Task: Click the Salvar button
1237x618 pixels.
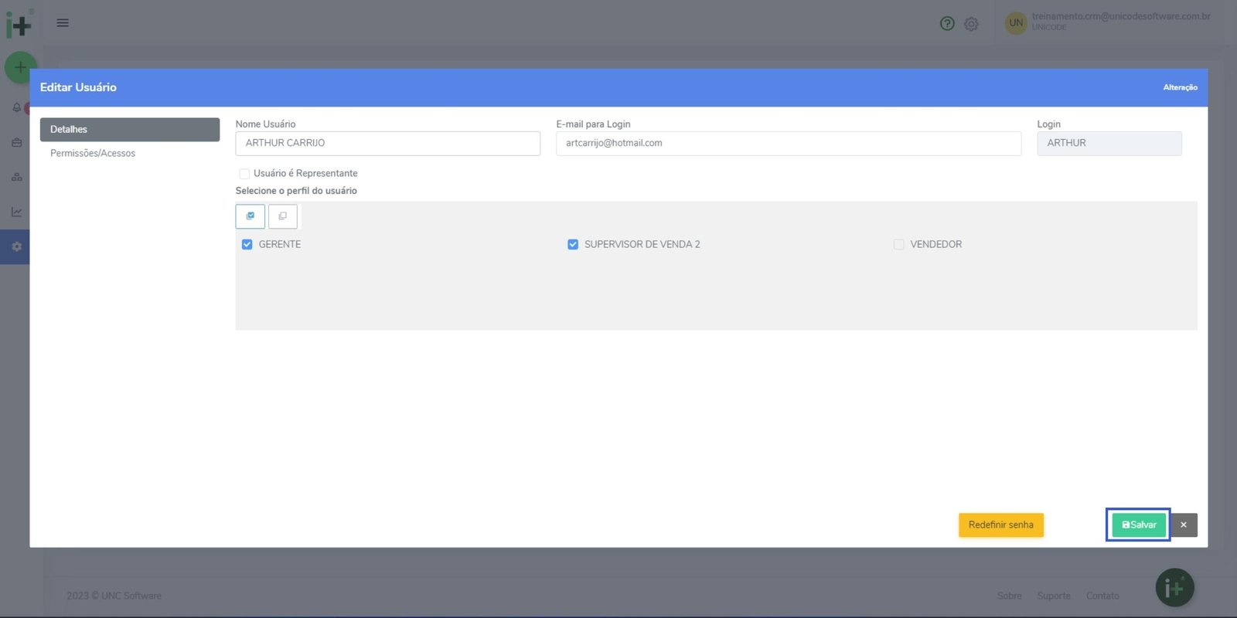Action: pyautogui.click(x=1138, y=525)
